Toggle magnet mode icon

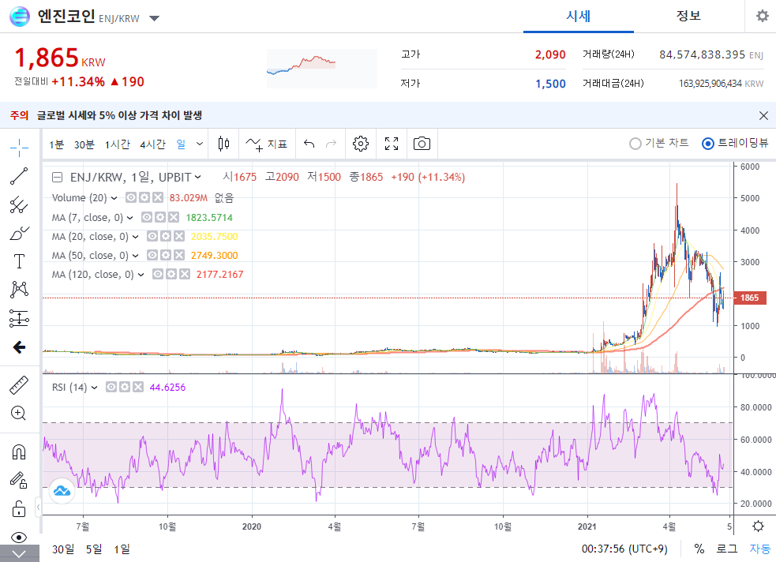(19, 451)
